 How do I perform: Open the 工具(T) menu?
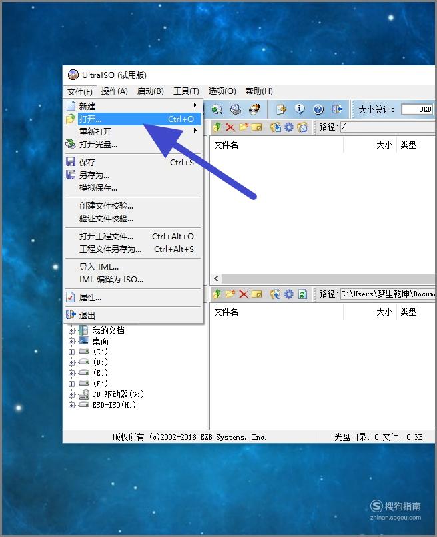(x=186, y=91)
